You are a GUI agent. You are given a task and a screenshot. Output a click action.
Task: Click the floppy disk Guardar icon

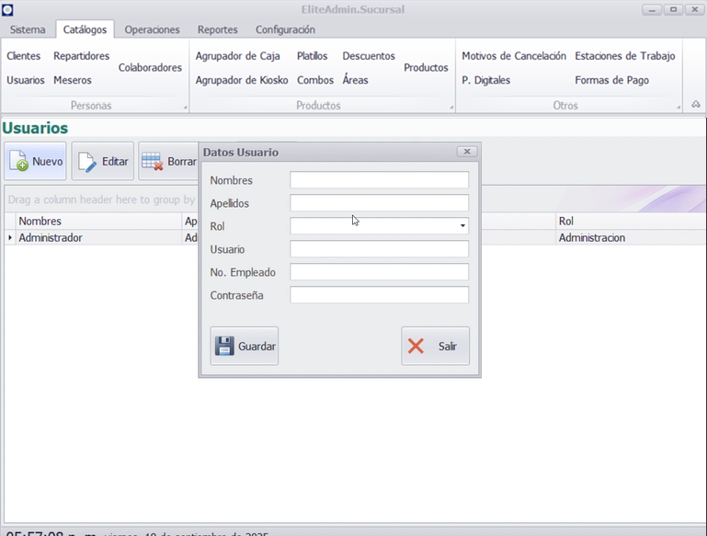225,347
